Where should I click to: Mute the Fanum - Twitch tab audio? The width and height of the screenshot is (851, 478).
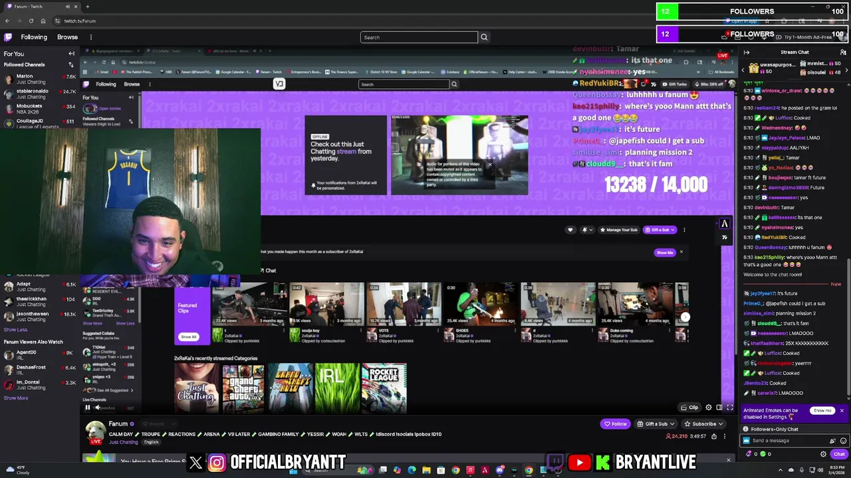[67, 7]
